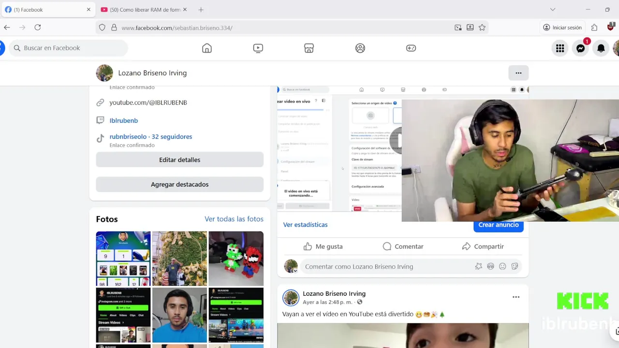This screenshot has width=619, height=348.
Task: Open Ver todas las fotos link
Action: tap(234, 219)
